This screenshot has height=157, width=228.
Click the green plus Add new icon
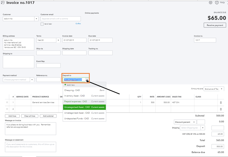(65, 85)
